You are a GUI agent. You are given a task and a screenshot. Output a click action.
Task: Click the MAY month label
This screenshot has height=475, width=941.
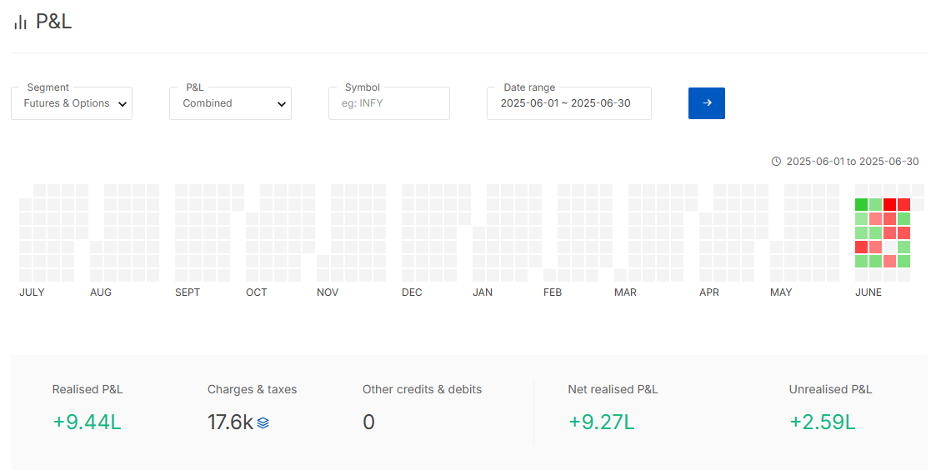click(781, 292)
